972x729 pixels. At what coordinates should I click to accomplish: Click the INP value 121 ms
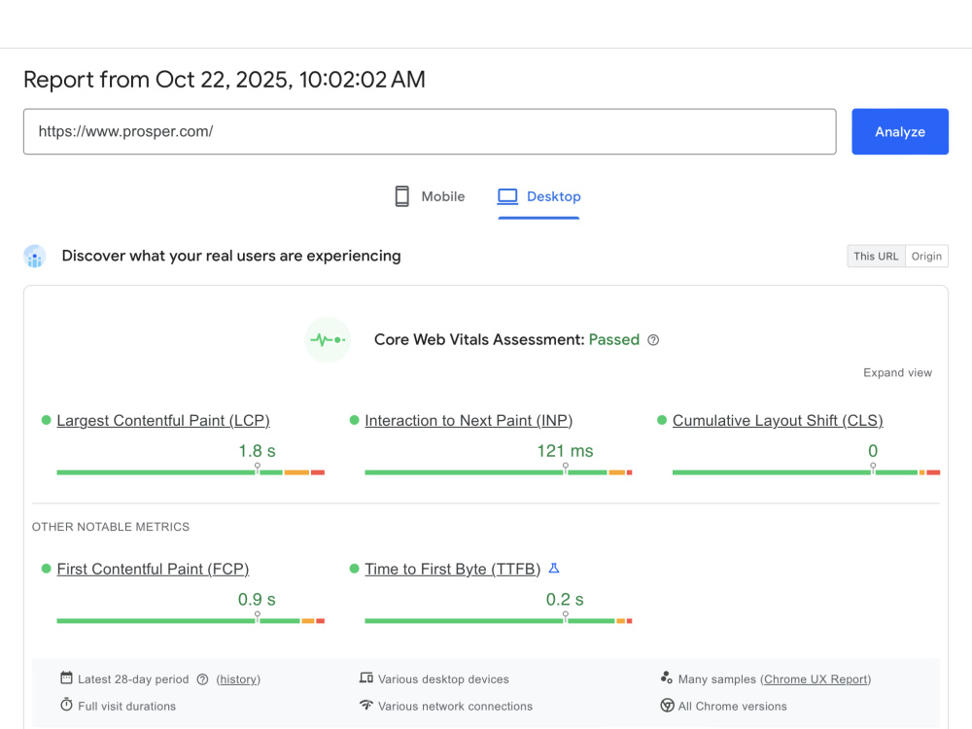coord(565,451)
